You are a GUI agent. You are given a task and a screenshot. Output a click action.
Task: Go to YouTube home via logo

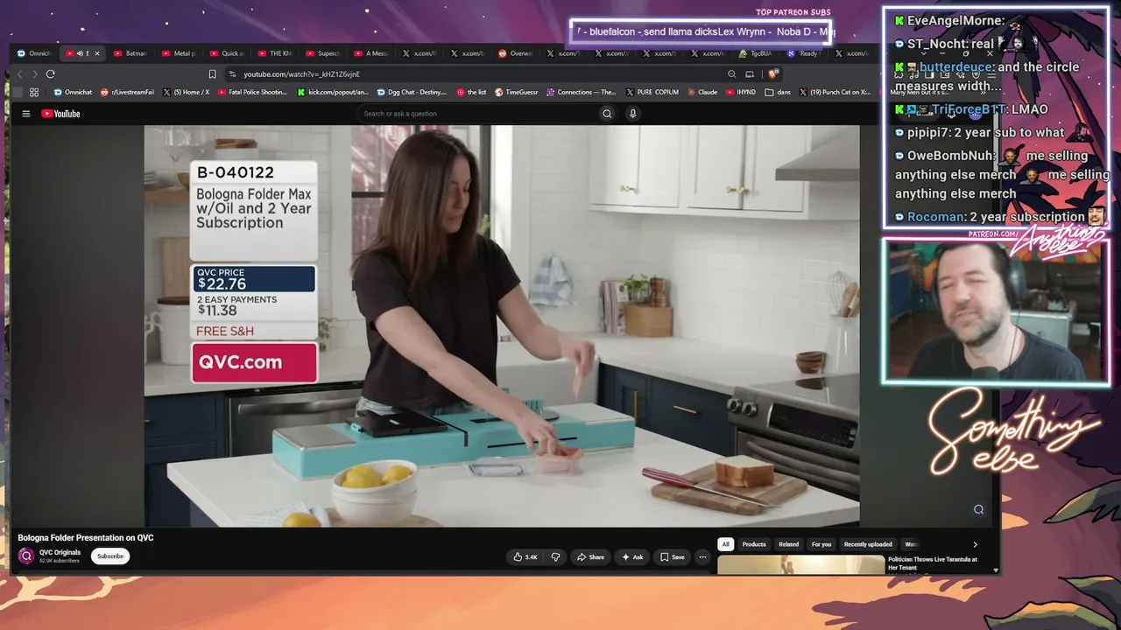(x=60, y=114)
